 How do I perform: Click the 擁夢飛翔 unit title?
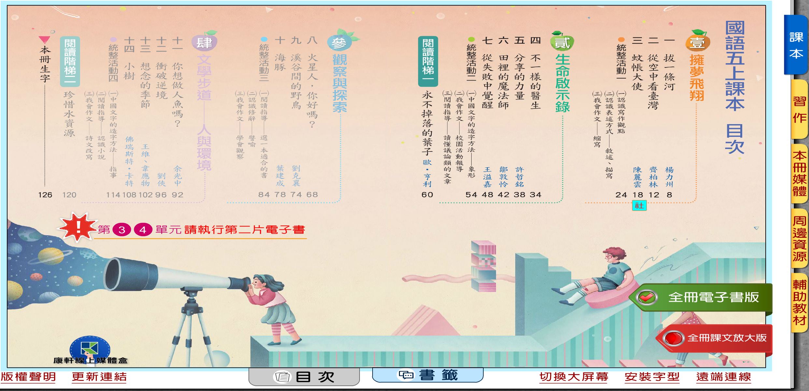(x=697, y=78)
